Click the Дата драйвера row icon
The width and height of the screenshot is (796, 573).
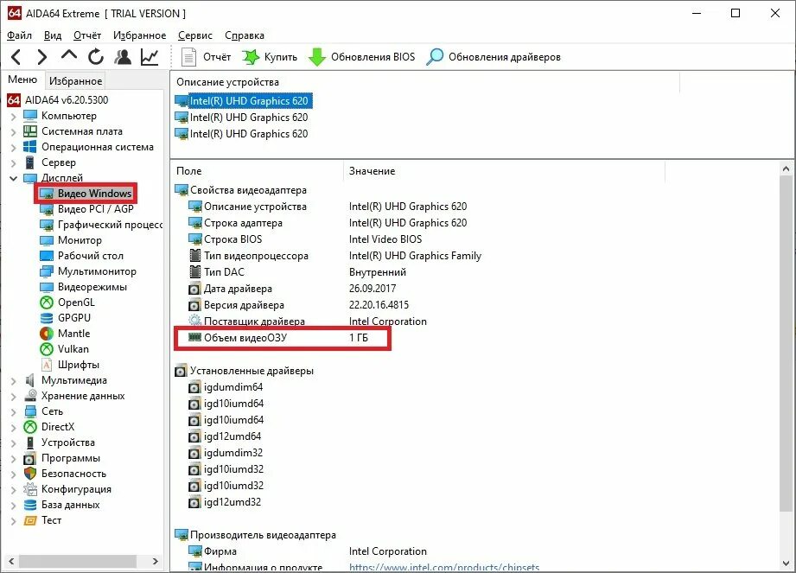194,290
